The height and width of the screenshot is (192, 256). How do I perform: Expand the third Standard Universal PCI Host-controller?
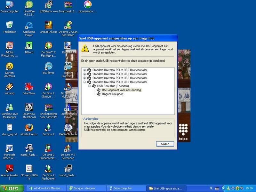pyautogui.click(x=84, y=78)
